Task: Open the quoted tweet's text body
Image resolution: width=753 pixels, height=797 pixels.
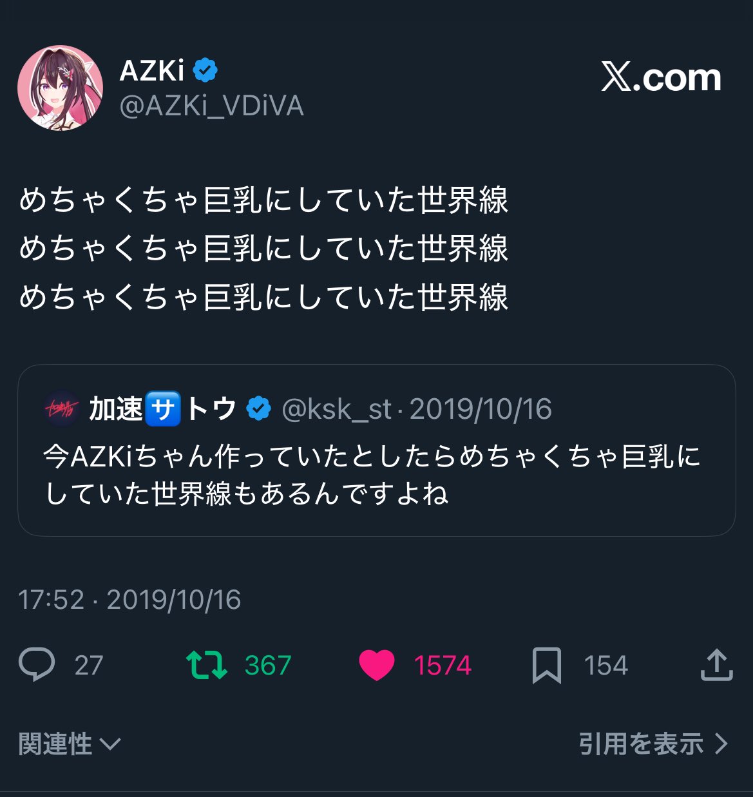Action: coord(372,475)
